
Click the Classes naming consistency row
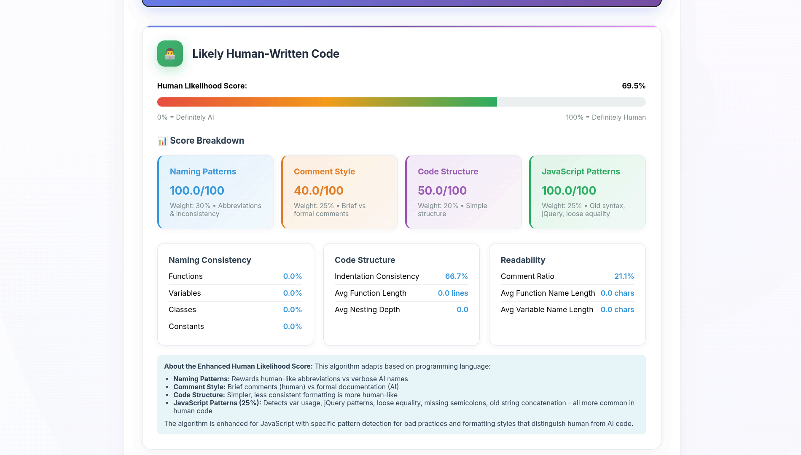pos(235,310)
